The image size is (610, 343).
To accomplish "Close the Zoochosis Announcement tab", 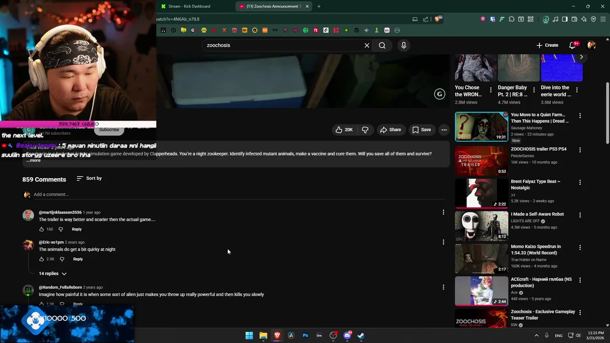I will click(x=307, y=6).
